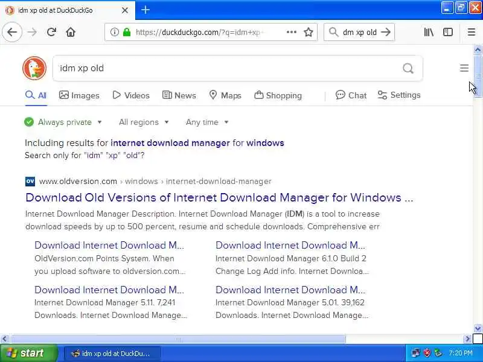Viewport: 483px width, 362px height.
Task: Click the toolbar search magnifier icon
Action: tap(333, 32)
